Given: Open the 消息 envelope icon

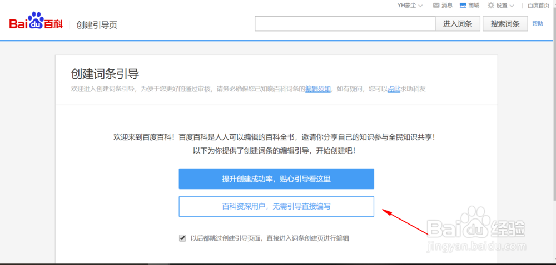Looking at the screenshot, I should pos(436,6).
